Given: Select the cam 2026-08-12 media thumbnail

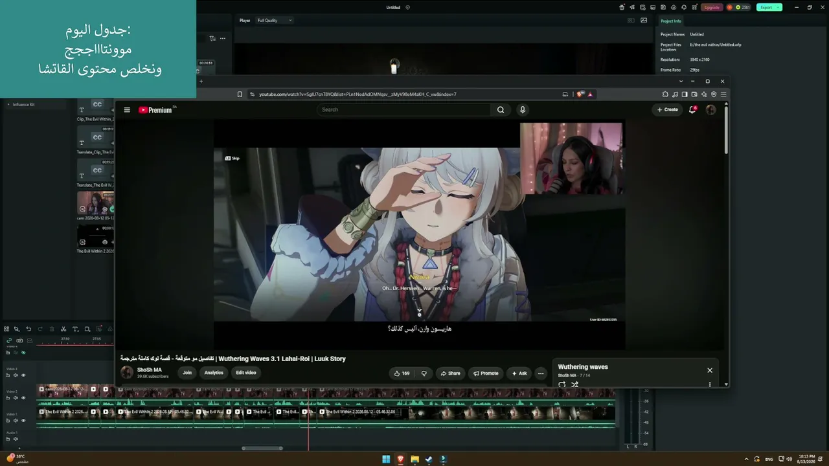Looking at the screenshot, I should (95, 203).
